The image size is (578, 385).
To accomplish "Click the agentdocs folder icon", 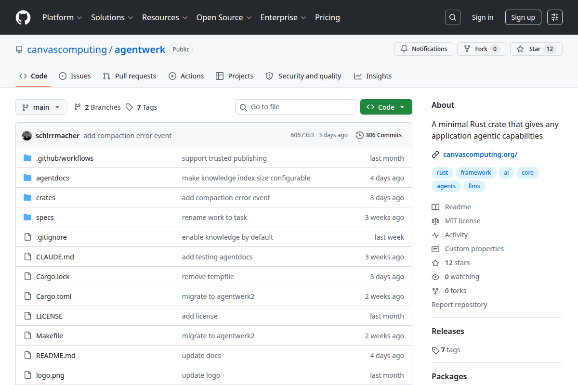I will pos(27,178).
